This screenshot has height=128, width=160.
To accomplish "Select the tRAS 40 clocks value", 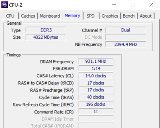I will click(96, 97).
